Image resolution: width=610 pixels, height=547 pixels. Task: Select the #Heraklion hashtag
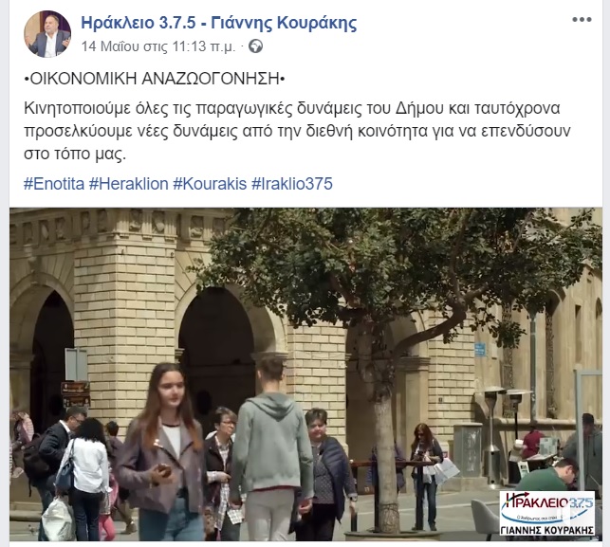coord(129,184)
